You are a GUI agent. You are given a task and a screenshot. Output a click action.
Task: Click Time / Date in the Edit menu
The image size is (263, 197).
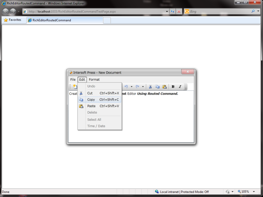click(x=100, y=126)
